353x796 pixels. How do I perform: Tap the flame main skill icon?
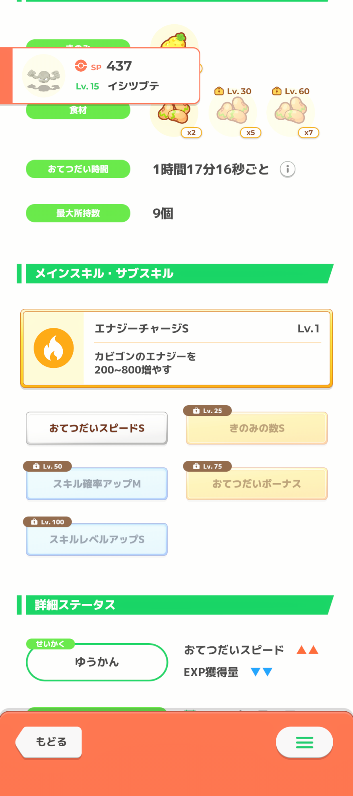[x=54, y=348]
